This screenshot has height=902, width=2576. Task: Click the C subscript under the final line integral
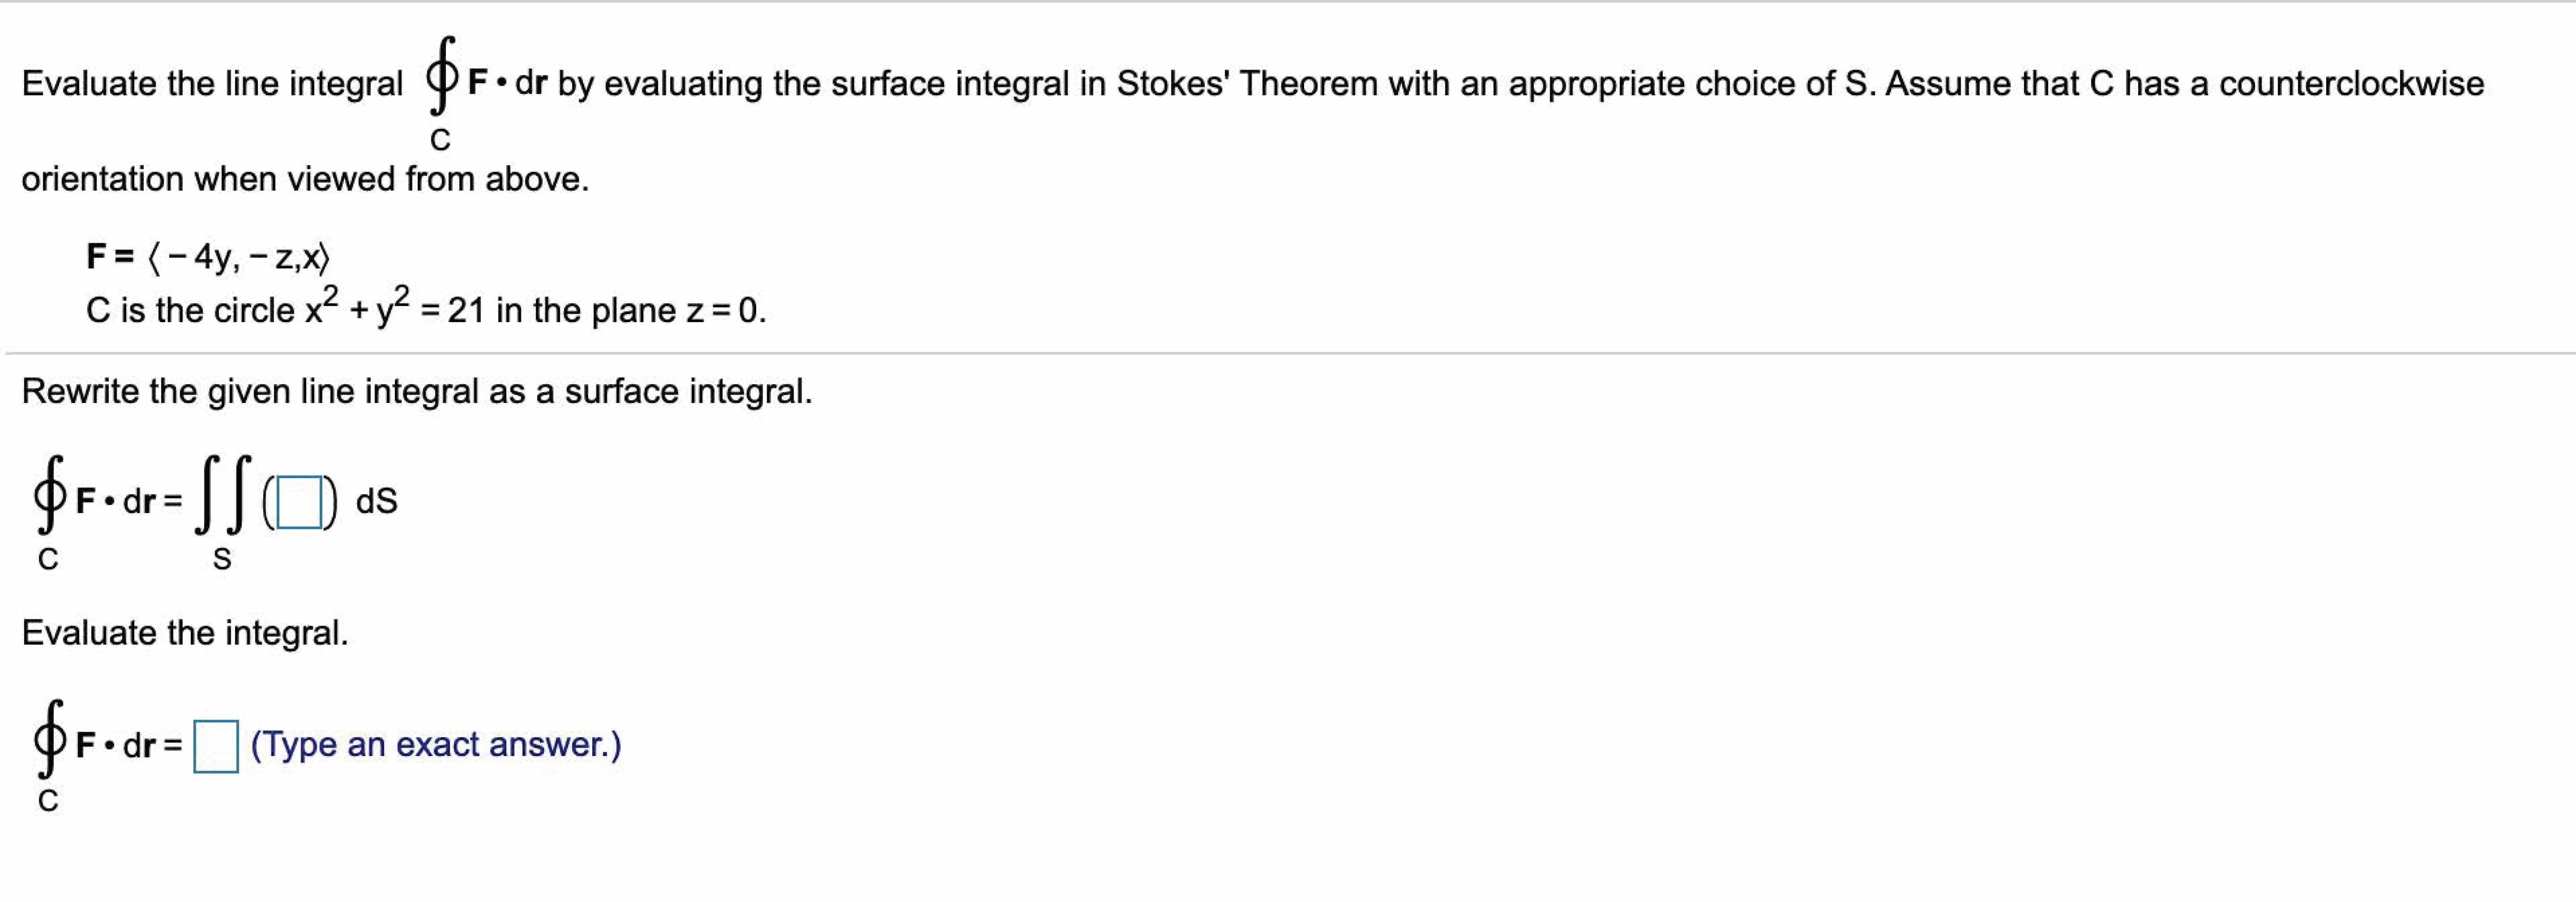(48, 801)
